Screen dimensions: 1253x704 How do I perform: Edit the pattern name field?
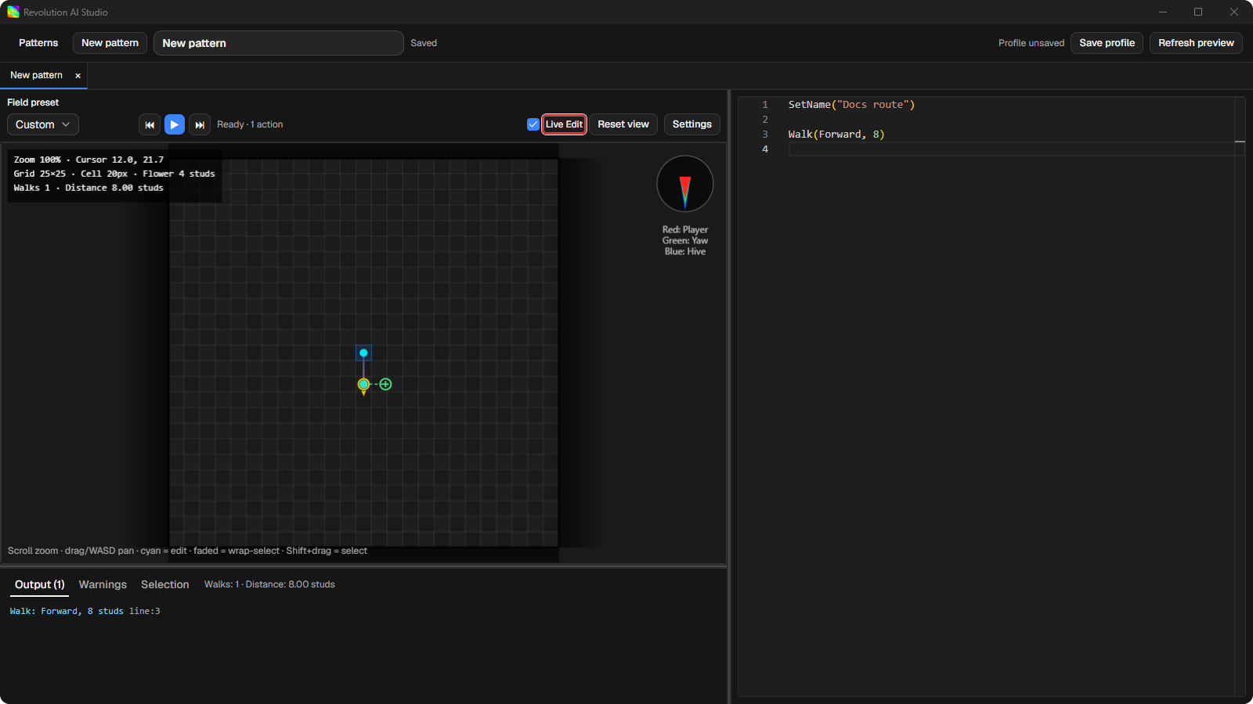279,43
